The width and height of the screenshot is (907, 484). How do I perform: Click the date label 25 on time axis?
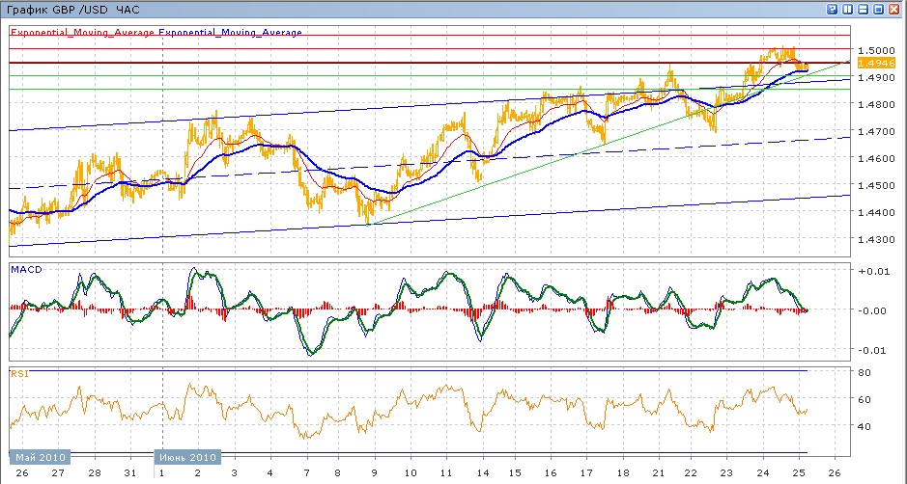[x=799, y=472]
